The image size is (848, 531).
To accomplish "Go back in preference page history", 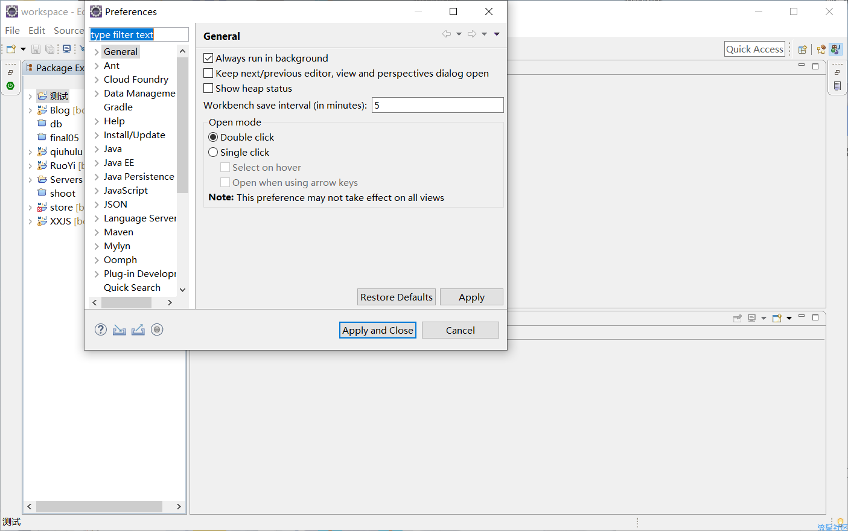I will point(447,34).
